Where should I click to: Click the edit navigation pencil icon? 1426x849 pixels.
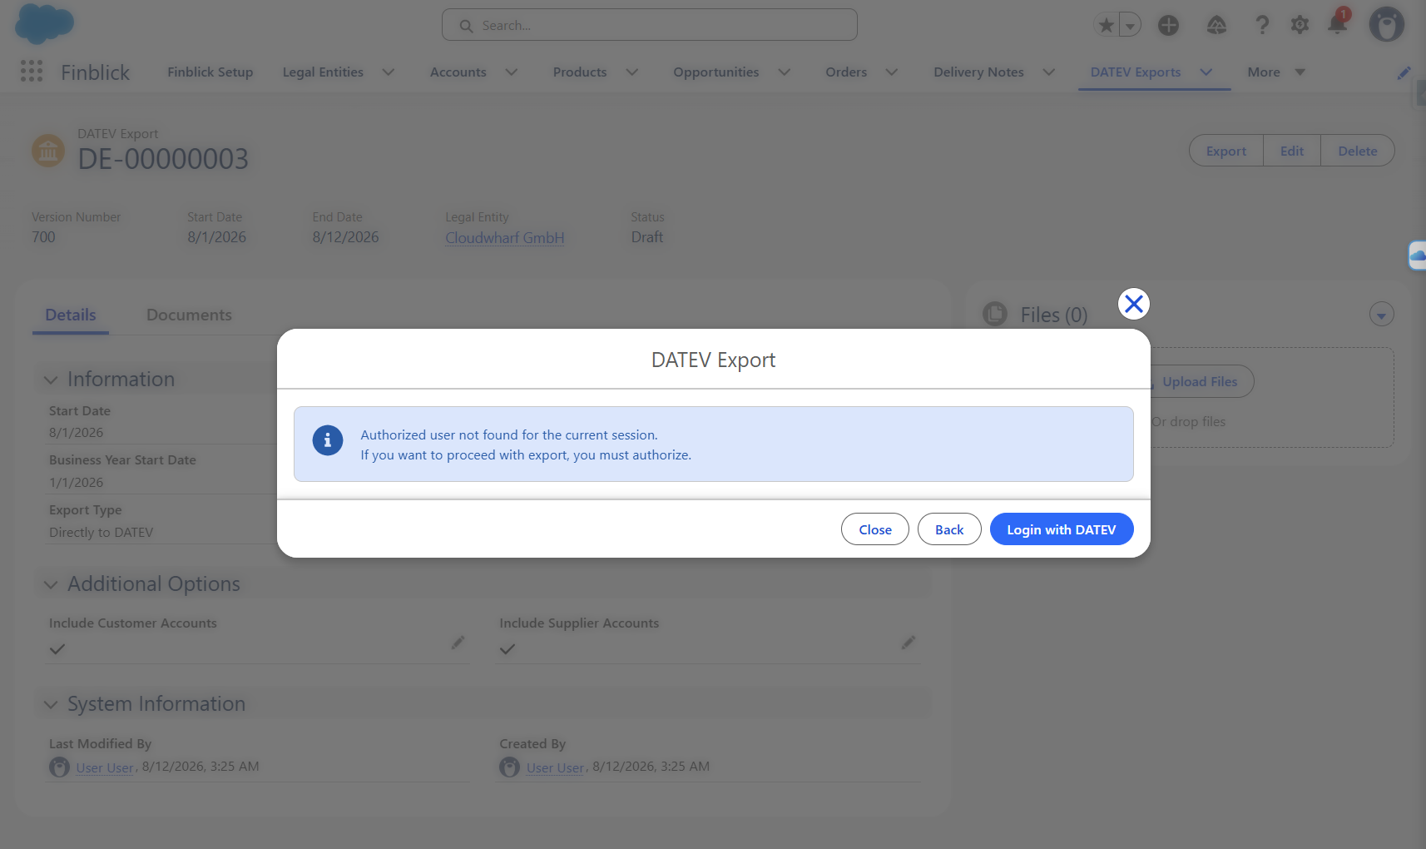(1404, 72)
